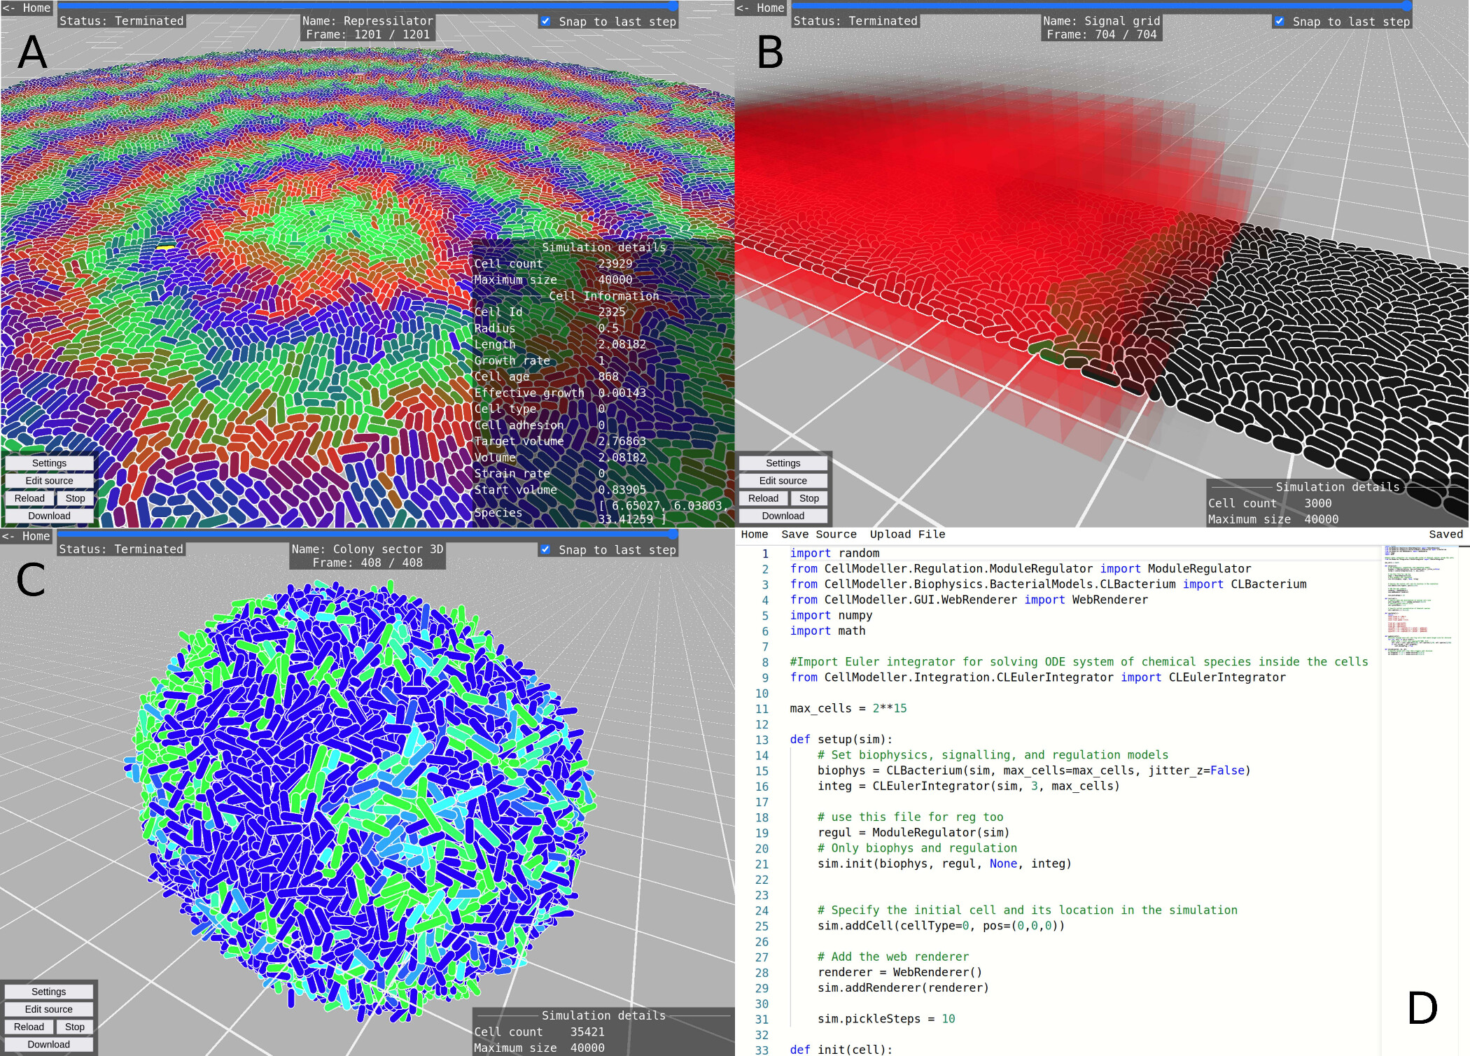Reload the Colony sector 3D simulation
Viewport: 1470px width, 1056px height.
(30, 1027)
